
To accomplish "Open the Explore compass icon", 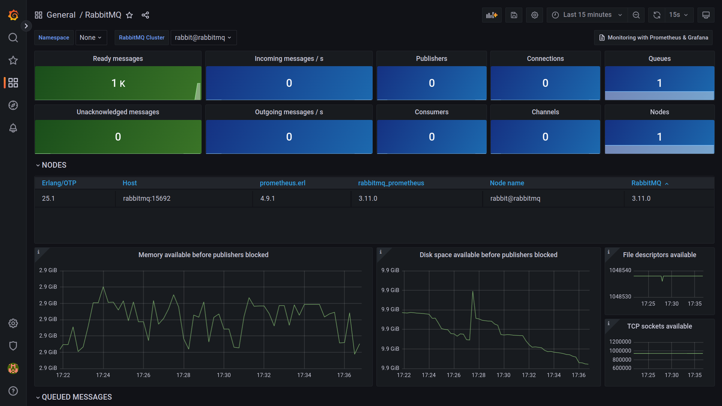I will coord(13,105).
